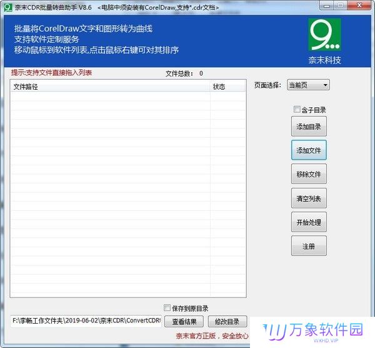Sort by the 文件路径 column header
Screen dimensions: 375x348
point(110,87)
